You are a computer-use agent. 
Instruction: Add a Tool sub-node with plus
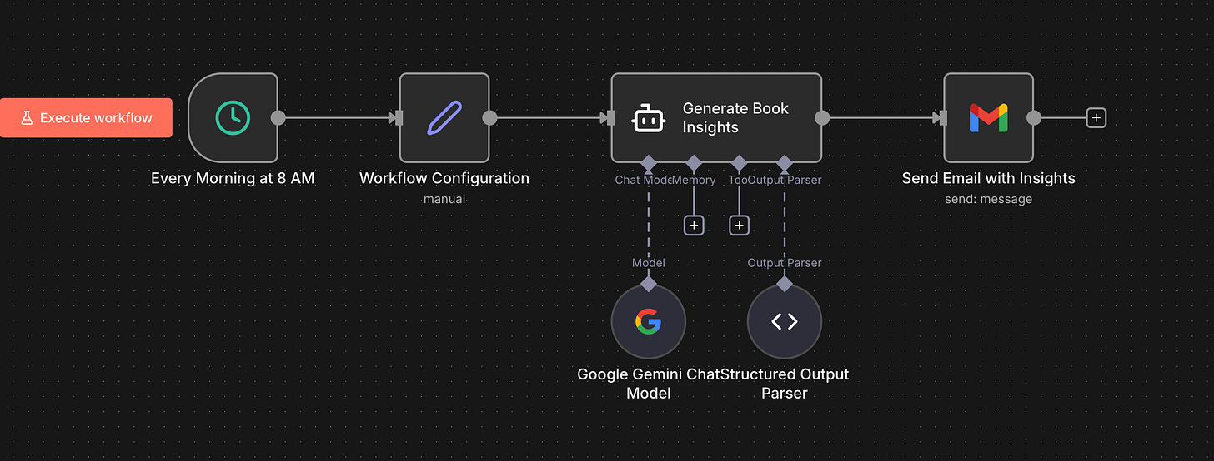739,226
